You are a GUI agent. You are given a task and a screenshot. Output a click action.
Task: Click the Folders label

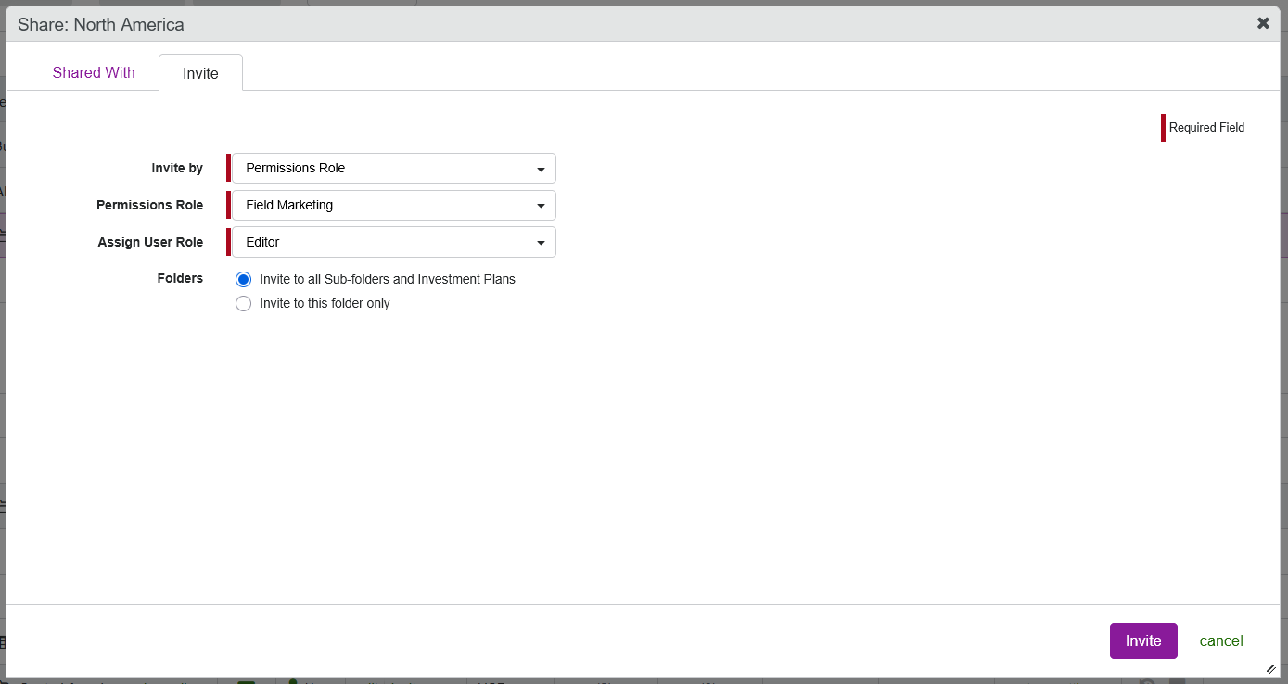click(x=180, y=278)
